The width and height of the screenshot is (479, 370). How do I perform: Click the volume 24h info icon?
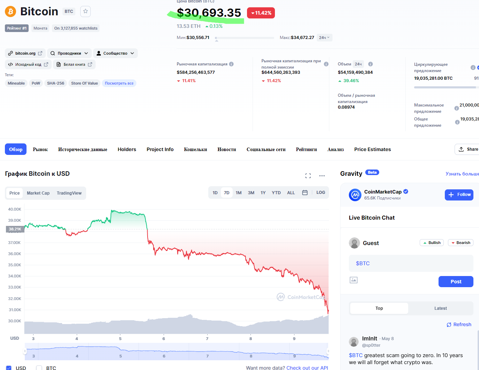click(x=371, y=64)
